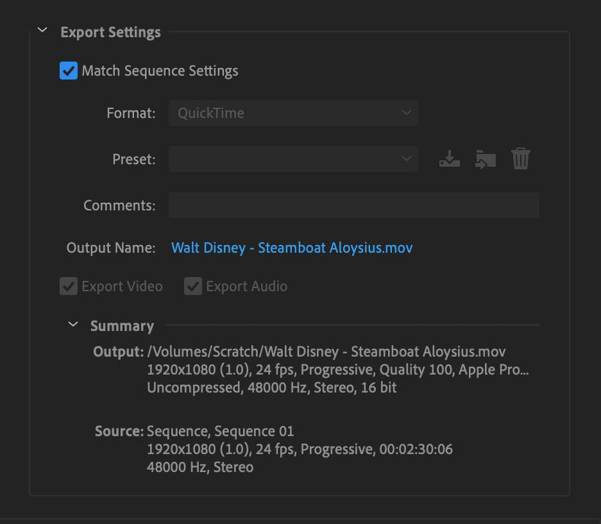Collapse the Export Settings section
The image size is (601, 524).
(x=42, y=30)
